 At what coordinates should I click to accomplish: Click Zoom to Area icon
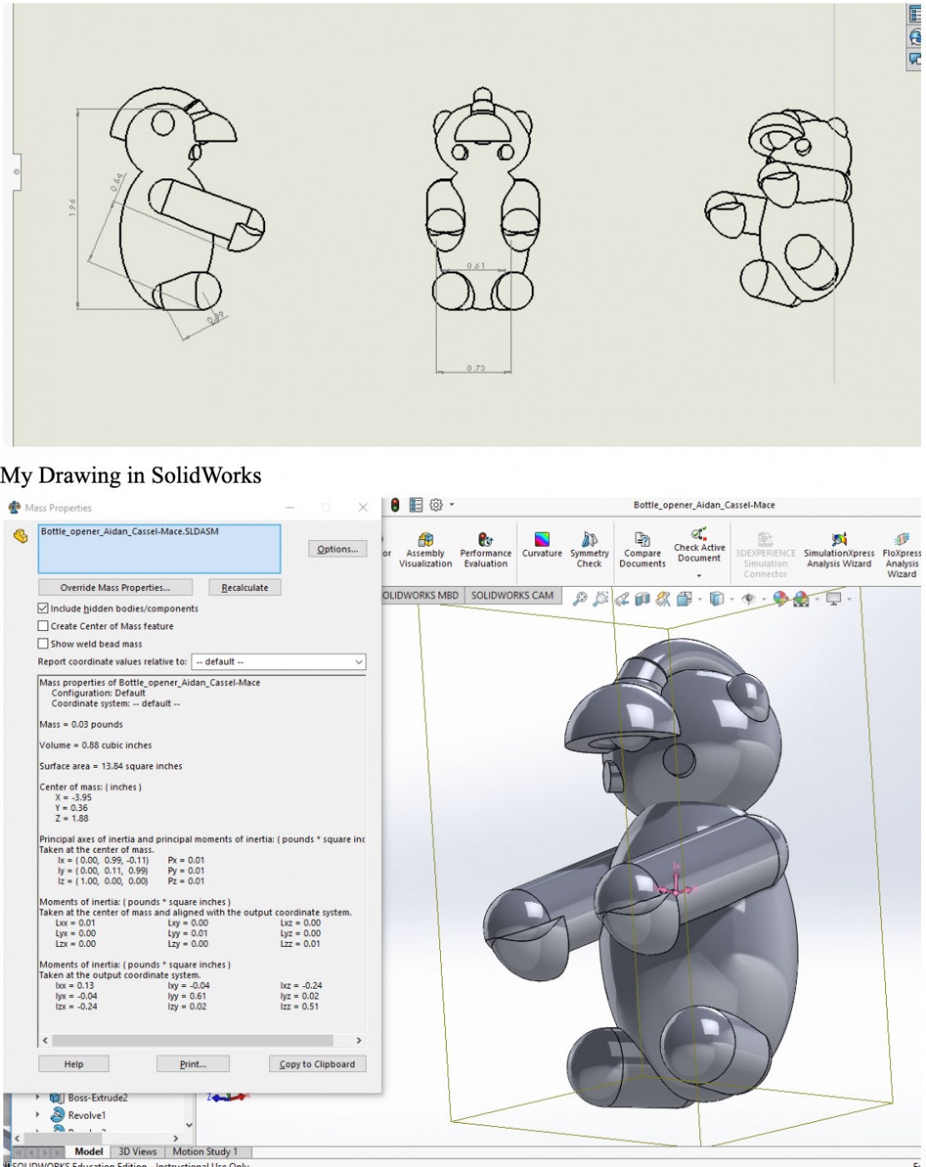(x=600, y=599)
